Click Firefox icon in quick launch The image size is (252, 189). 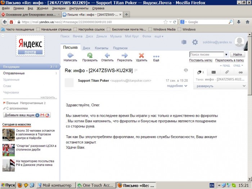click(x=20, y=185)
